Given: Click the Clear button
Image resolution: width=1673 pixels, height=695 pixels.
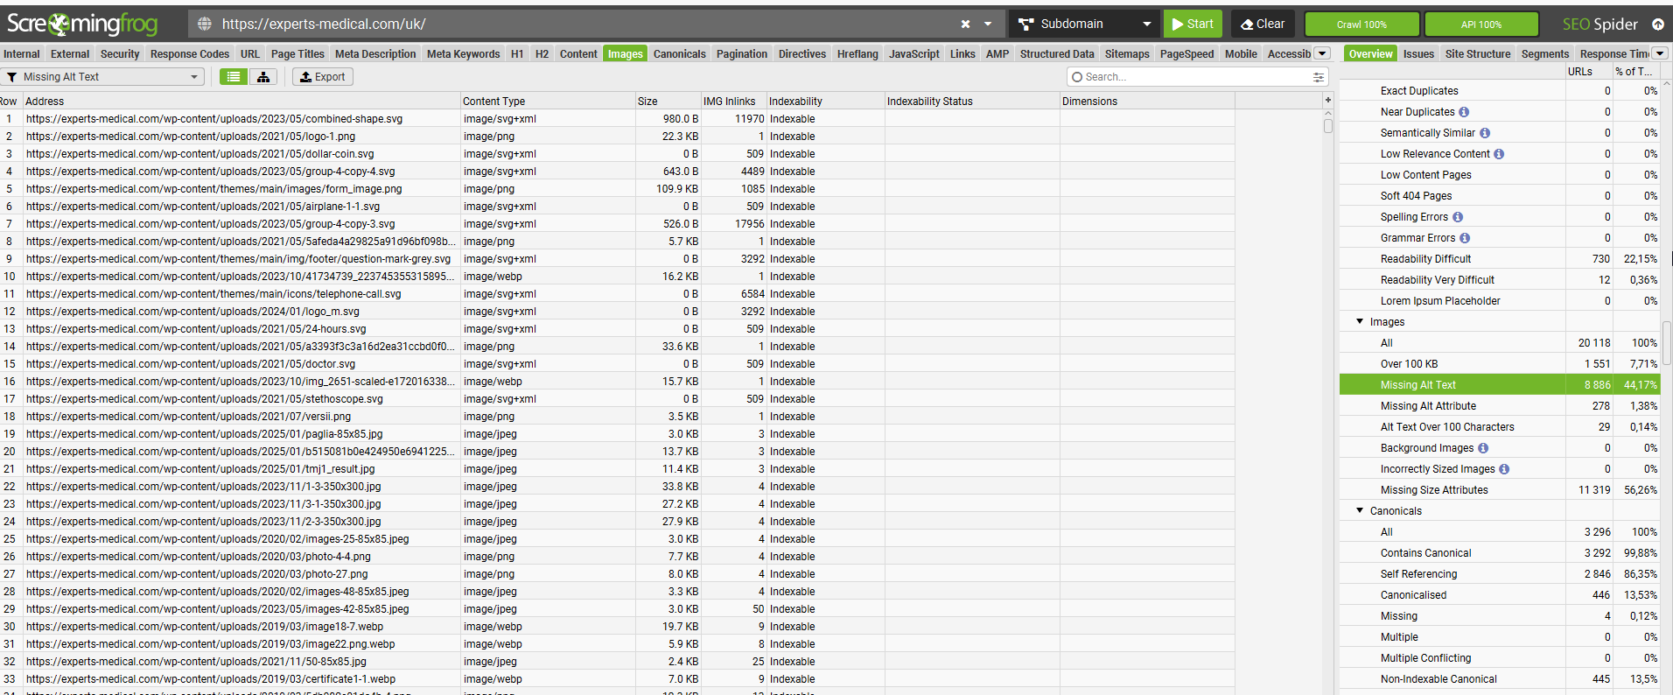Looking at the screenshot, I should 1263,24.
